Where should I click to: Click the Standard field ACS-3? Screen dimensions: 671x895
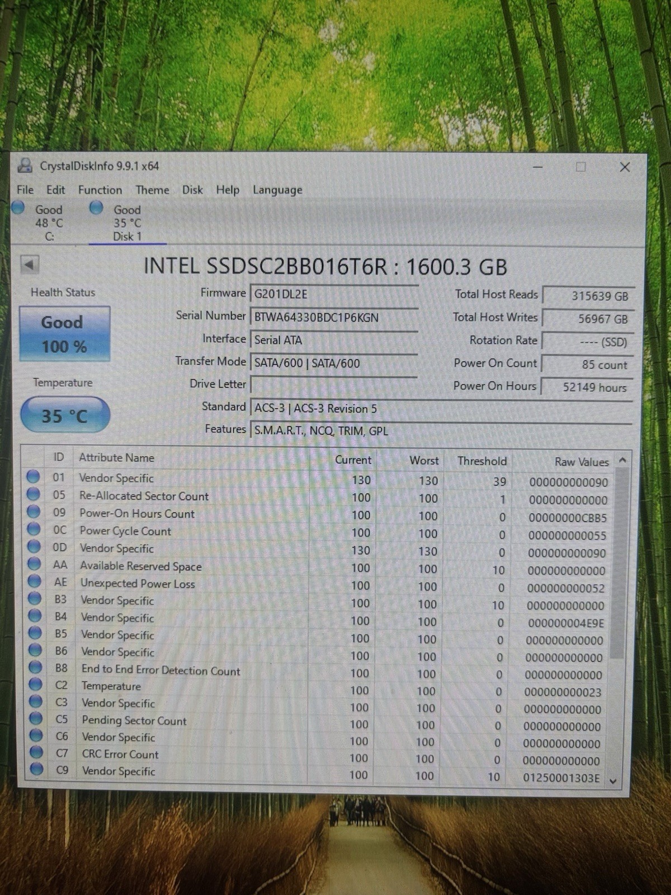coord(441,408)
